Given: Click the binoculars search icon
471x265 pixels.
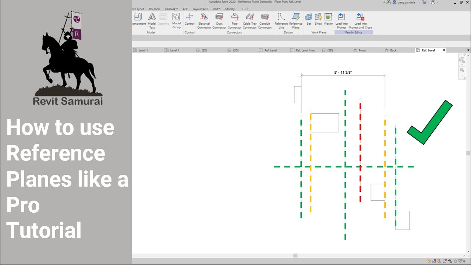Looking at the screenshot, I should pyautogui.click(x=389, y=2).
